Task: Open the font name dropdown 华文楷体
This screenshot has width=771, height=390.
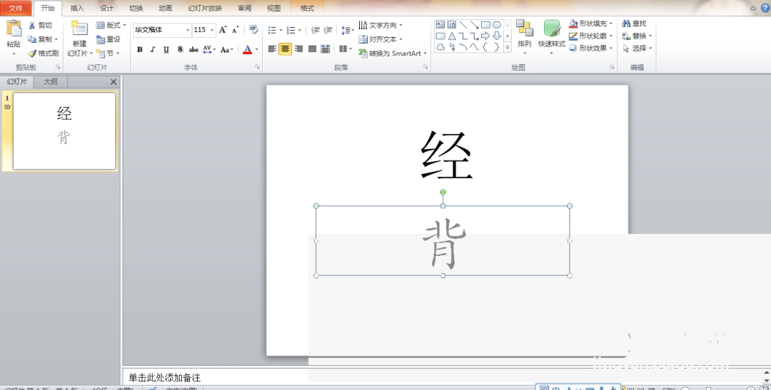Action: tap(187, 30)
